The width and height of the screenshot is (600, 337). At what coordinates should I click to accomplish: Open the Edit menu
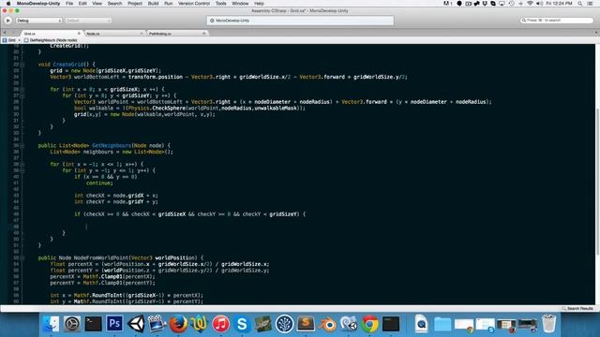point(82,4)
